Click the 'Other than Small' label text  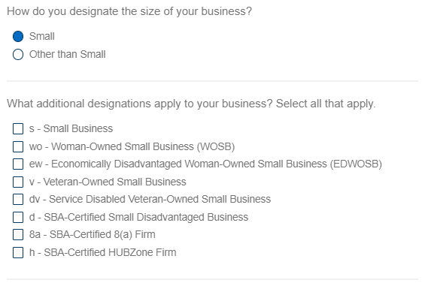68,54
